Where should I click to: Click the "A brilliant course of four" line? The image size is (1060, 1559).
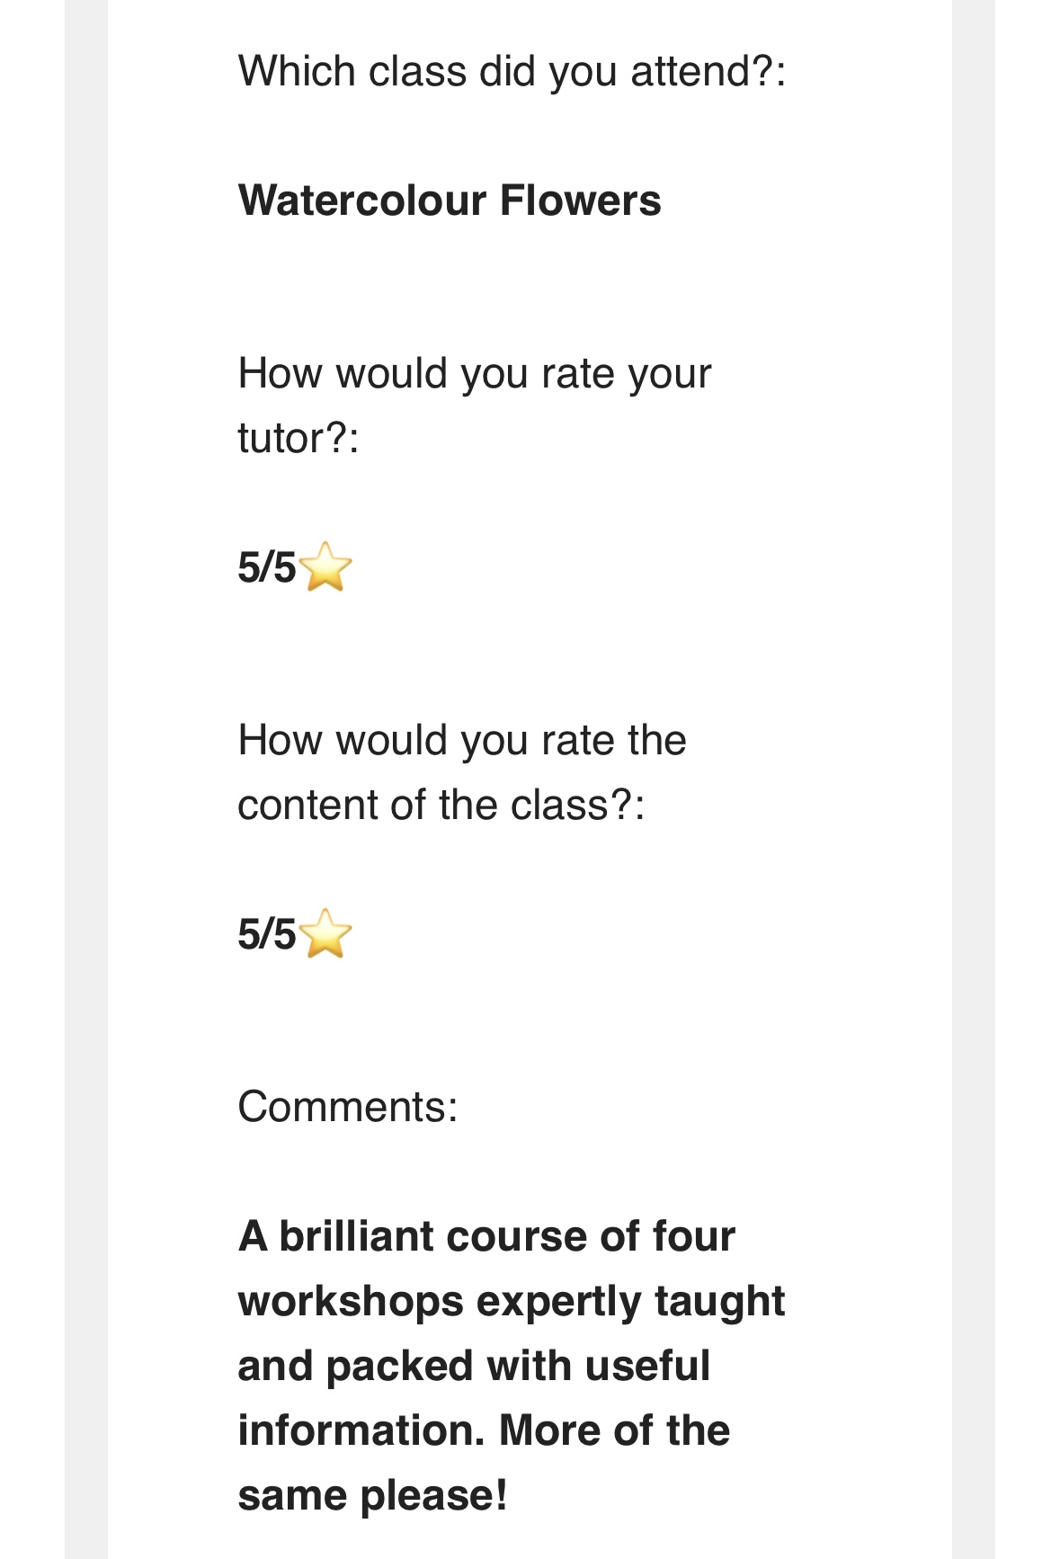pyautogui.click(x=485, y=1236)
